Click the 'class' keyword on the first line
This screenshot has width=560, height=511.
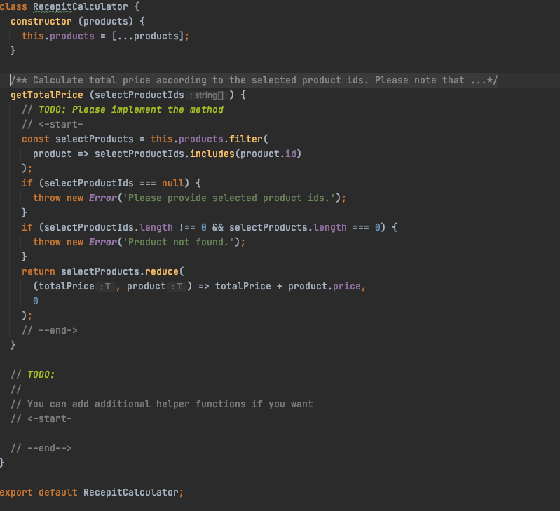(x=13, y=7)
